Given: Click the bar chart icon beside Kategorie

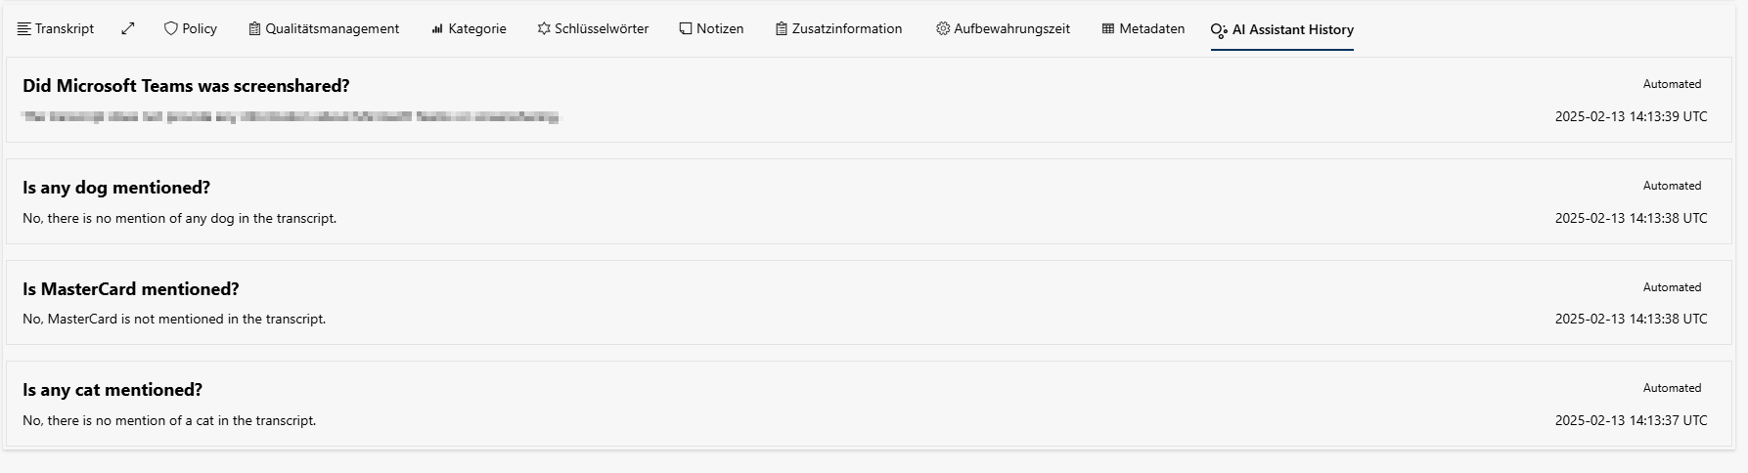Looking at the screenshot, I should tap(437, 29).
